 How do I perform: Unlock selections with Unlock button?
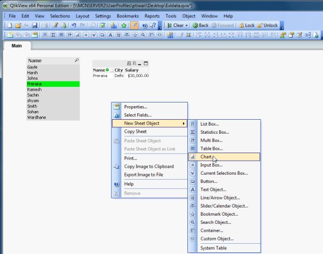click(268, 25)
